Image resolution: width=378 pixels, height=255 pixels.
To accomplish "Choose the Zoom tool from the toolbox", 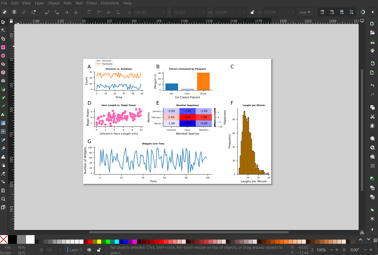I will pos(3,199).
